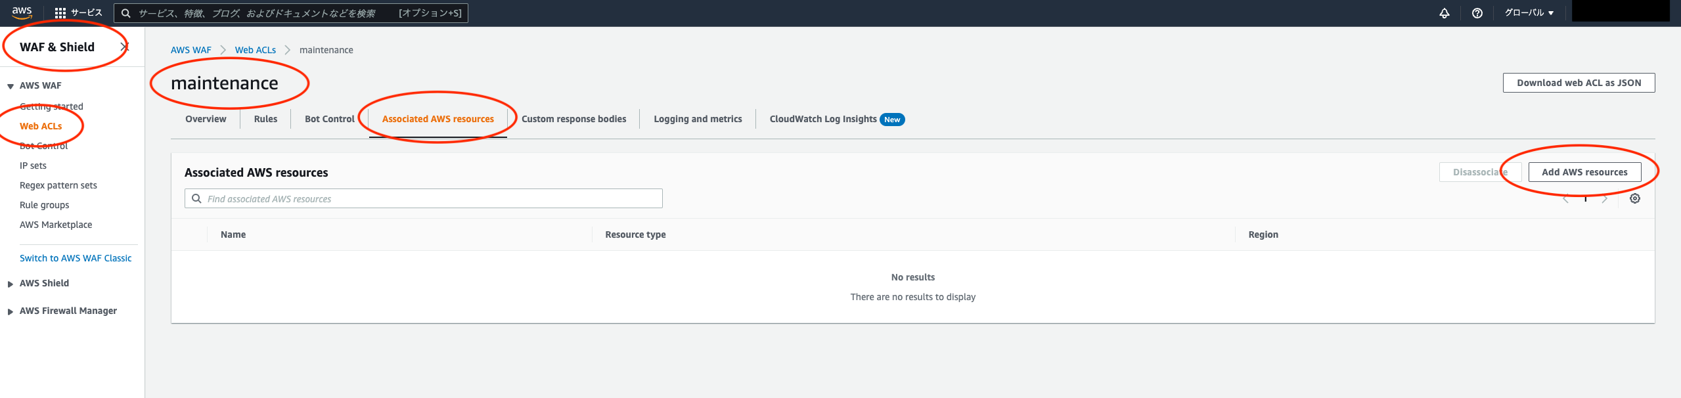Select the Associated AWS resources tab
1681x398 pixels.
pyautogui.click(x=438, y=119)
